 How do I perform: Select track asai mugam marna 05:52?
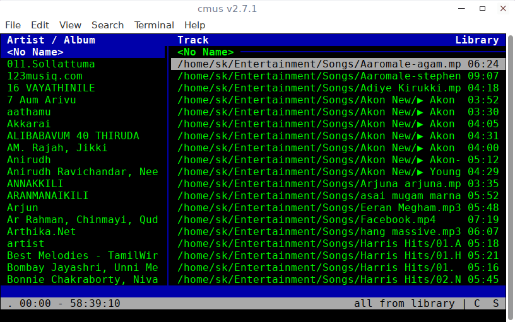coord(338,196)
